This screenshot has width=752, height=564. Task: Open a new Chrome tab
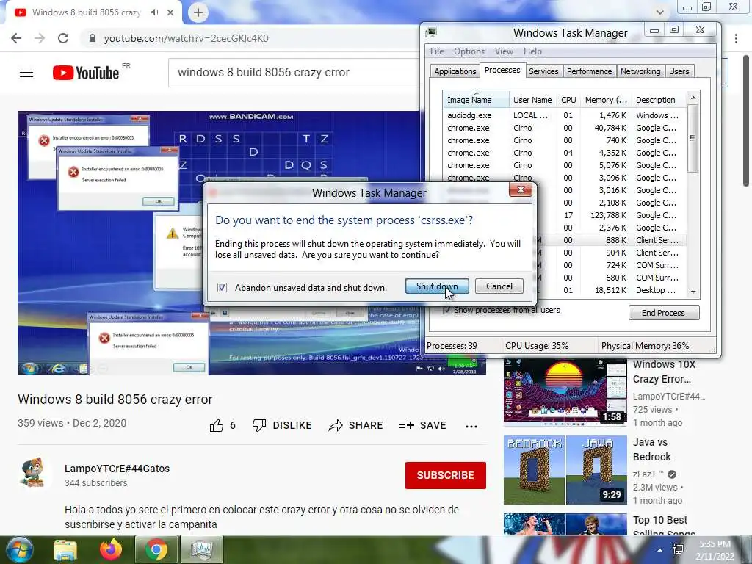coord(198,12)
